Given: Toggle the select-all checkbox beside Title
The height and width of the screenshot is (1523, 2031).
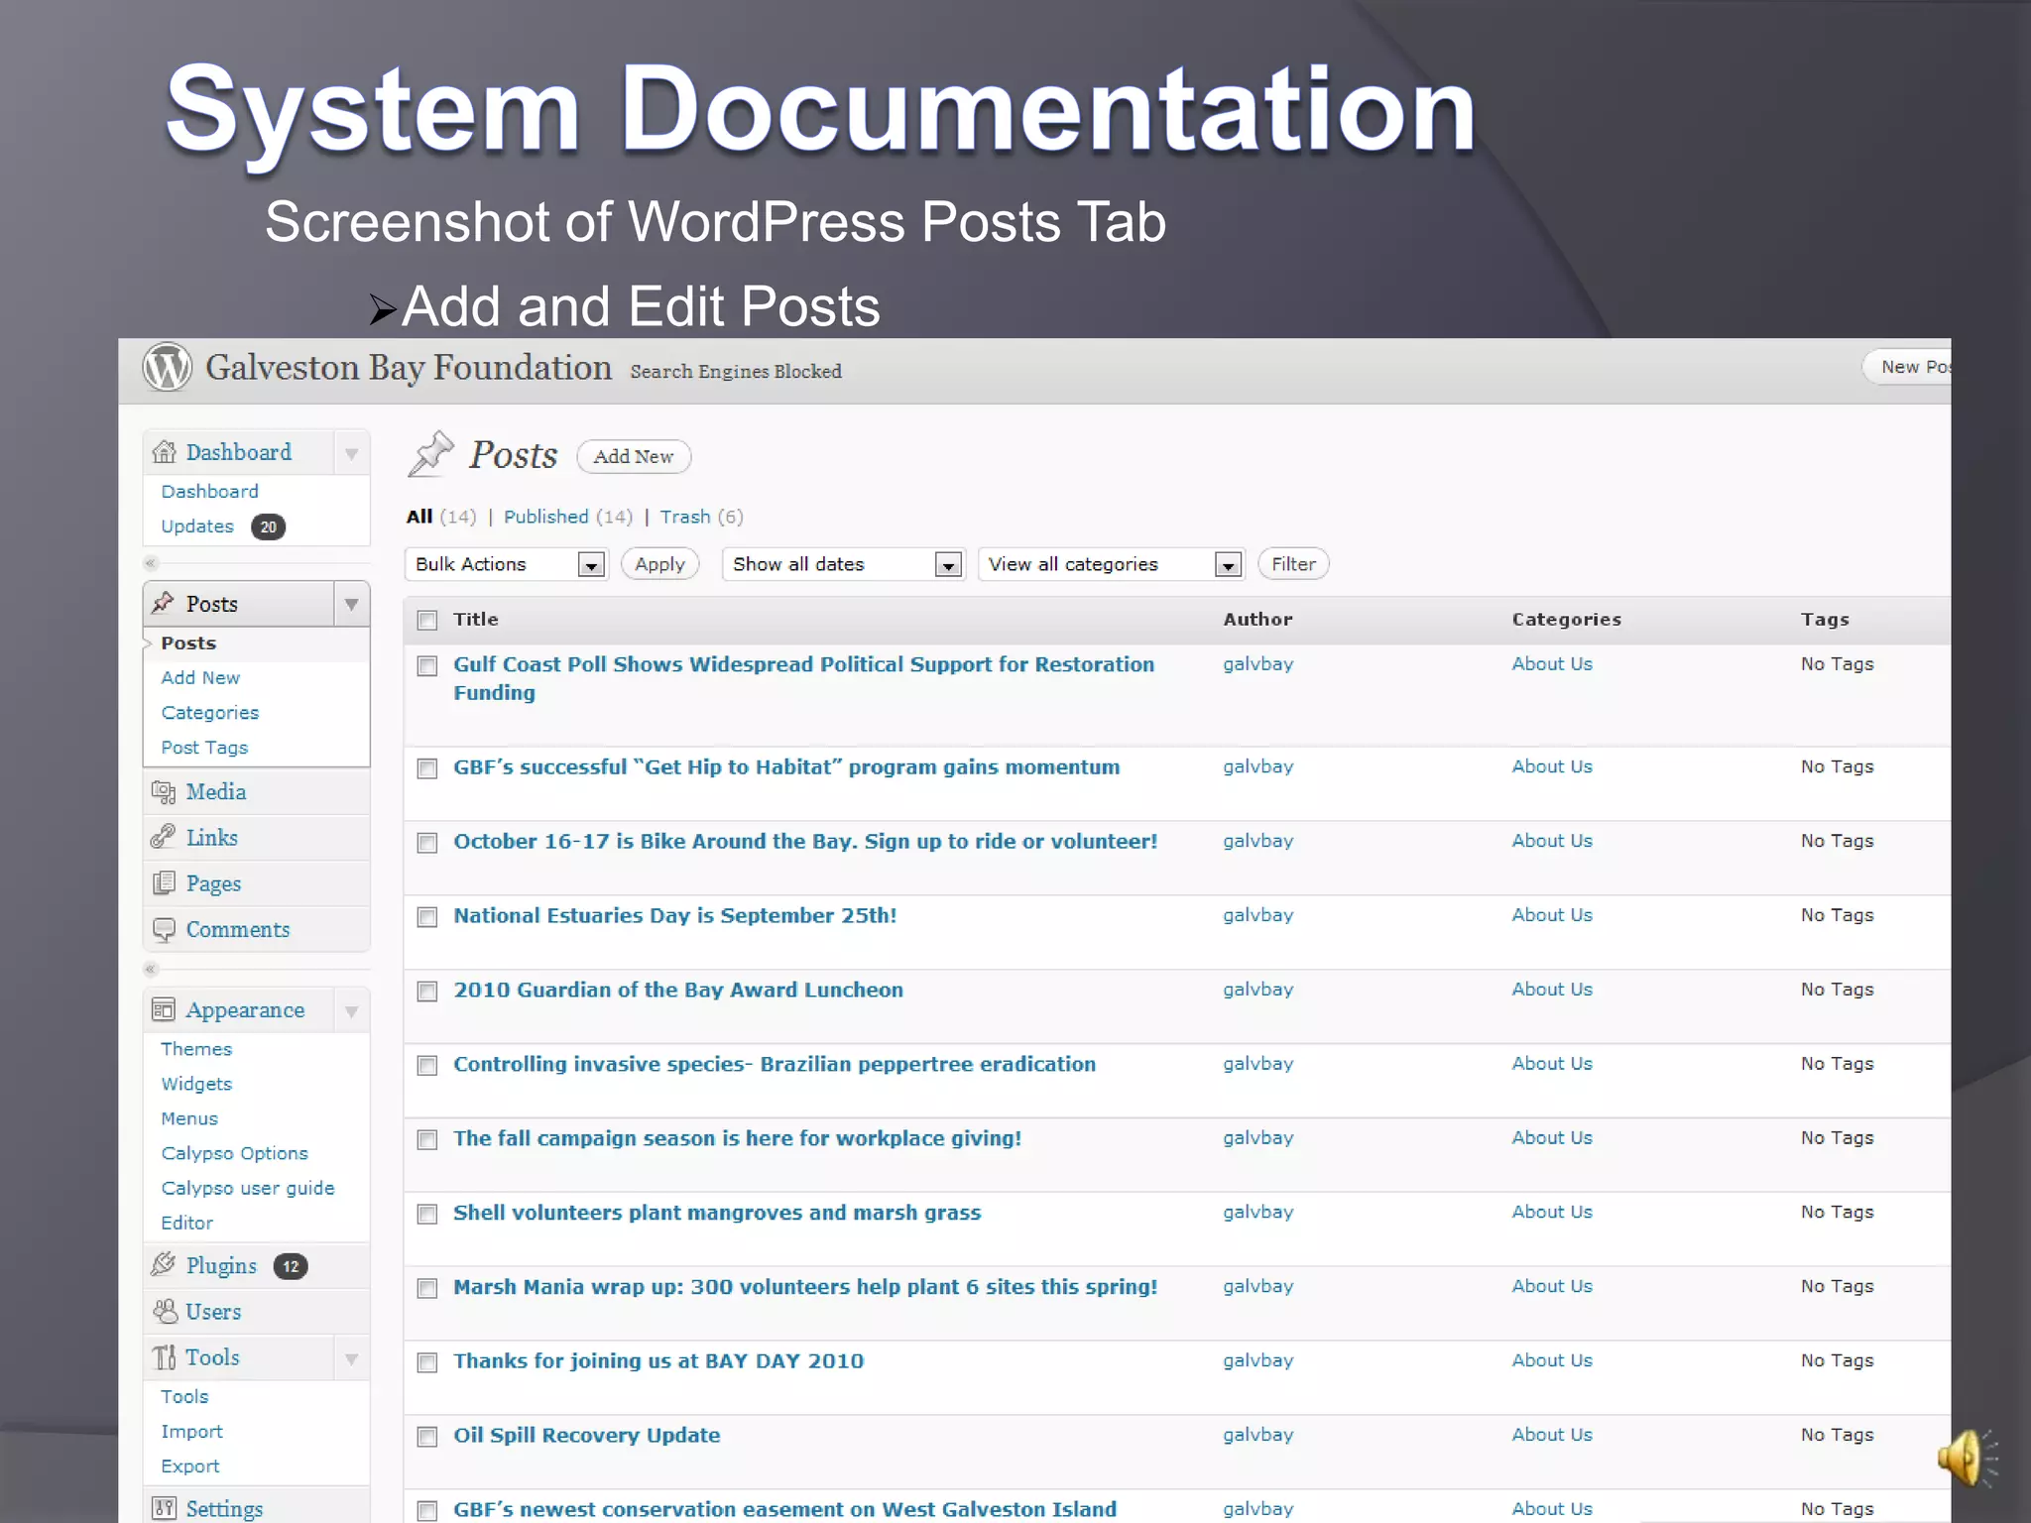Looking at the screenshot, I should 427,621.
